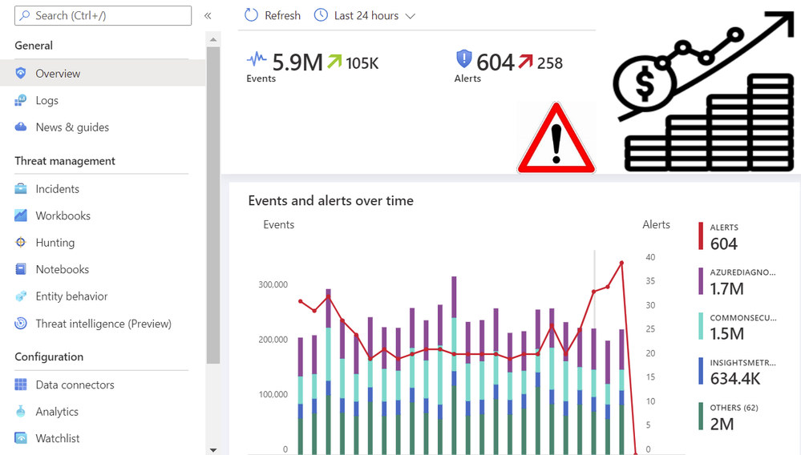The height and width of the screenshot is (455, 801).
Task: Click the 300,000 y-axis label
Action: [x=273, y=284]
